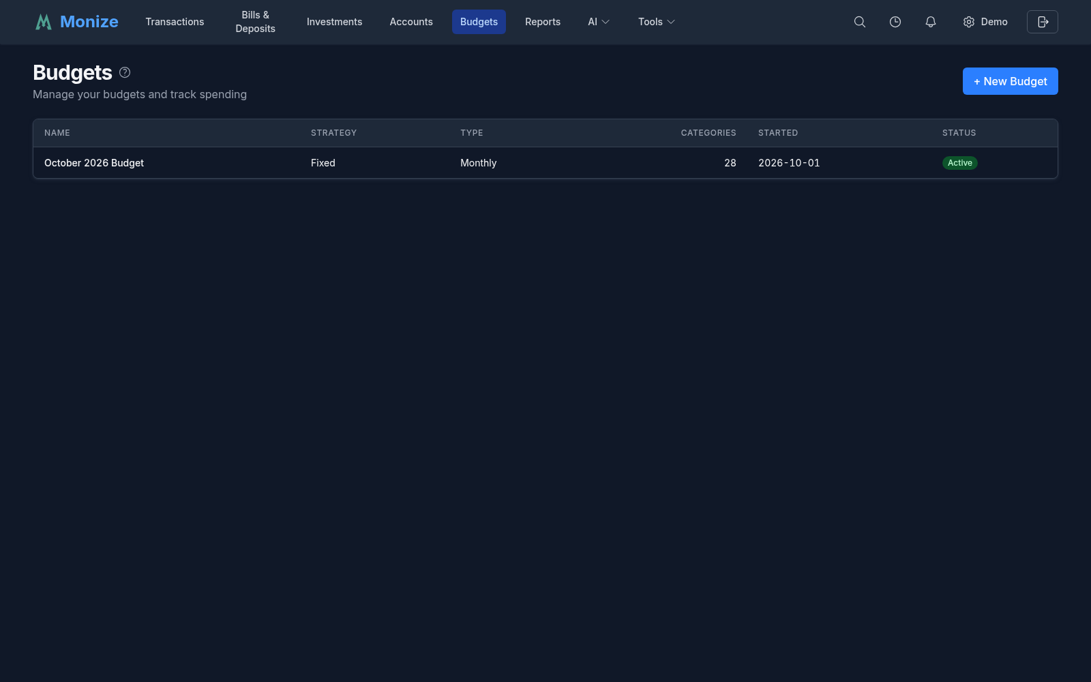Expand the AI dropdown menu
The width and height of the screenshot is (1091, 682).
[x=599, y=22]
